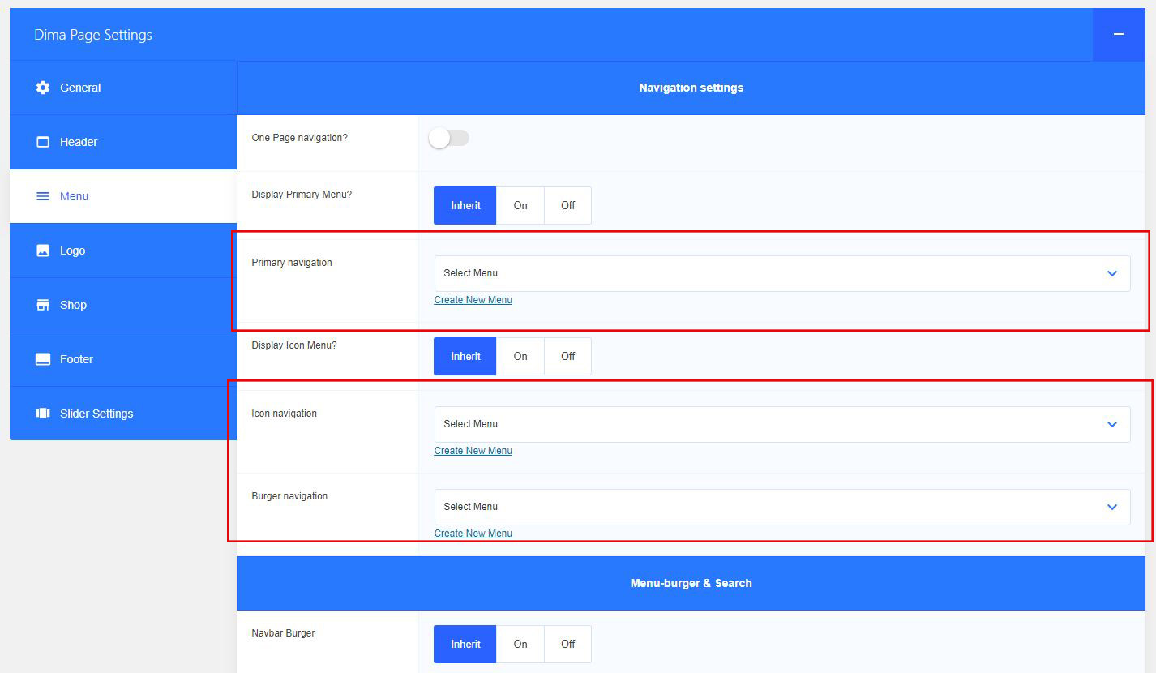The image size is (1156, 673).
Task: Click the Icon navigation label
Action: click(x=285, y=414)
